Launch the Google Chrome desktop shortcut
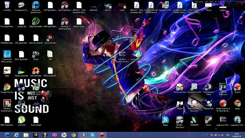The width and height of the screenshot is (245, 138). (x=7, y=89)
